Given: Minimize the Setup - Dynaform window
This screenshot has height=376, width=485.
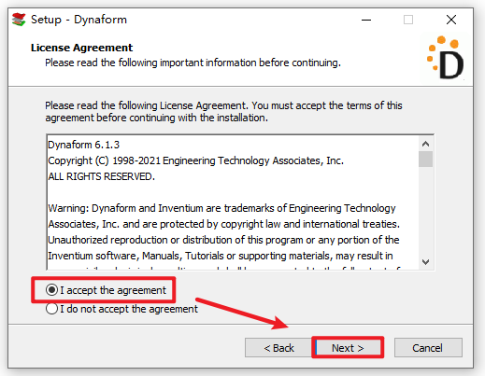Looking at the screenshot, I should [x=366, y=20].
